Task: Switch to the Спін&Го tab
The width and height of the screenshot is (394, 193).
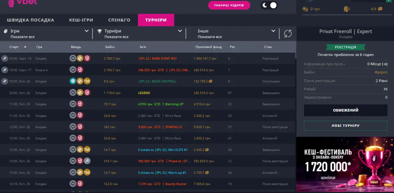Action: click(x=119, y=20)
